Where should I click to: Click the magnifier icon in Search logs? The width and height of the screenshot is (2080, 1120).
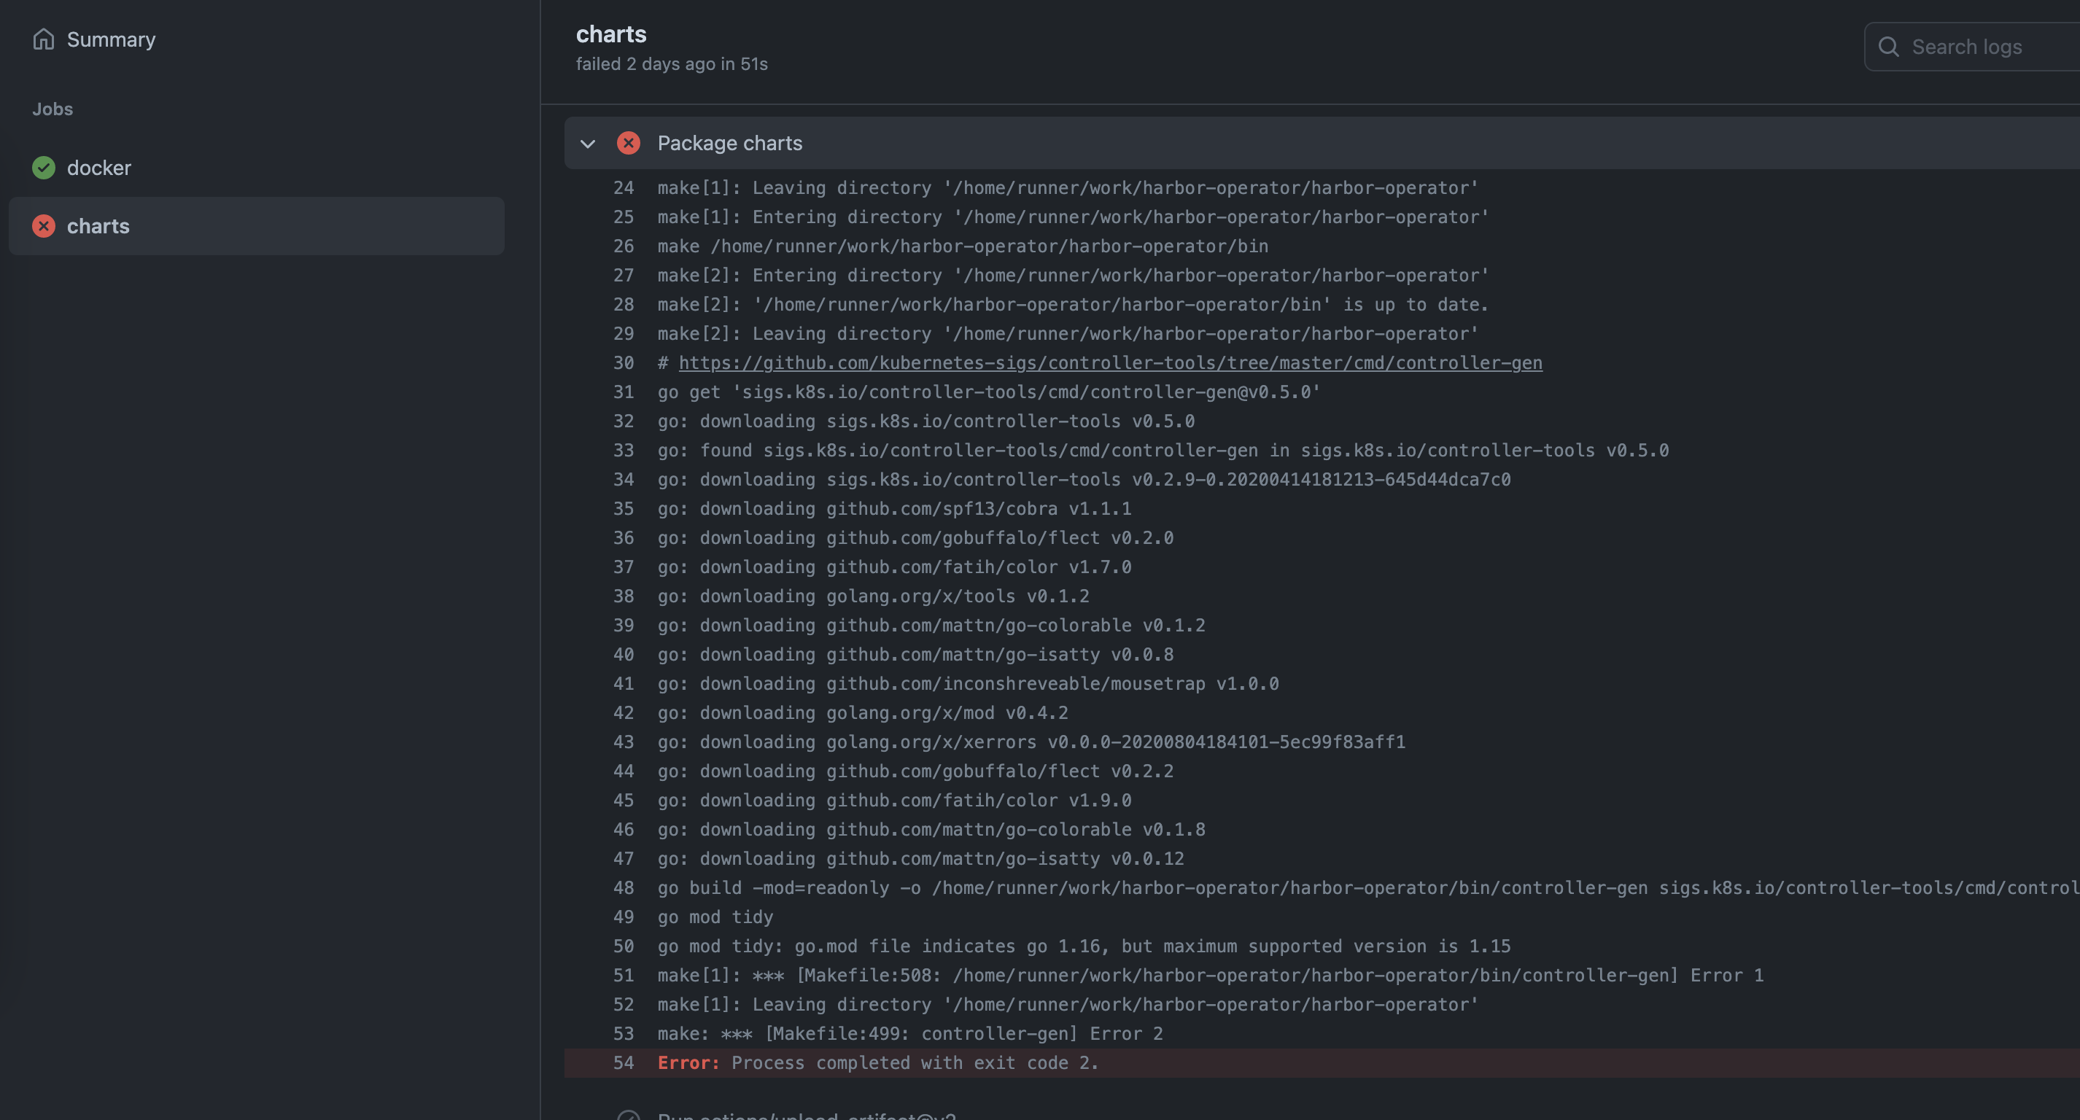click(1889, 47)
